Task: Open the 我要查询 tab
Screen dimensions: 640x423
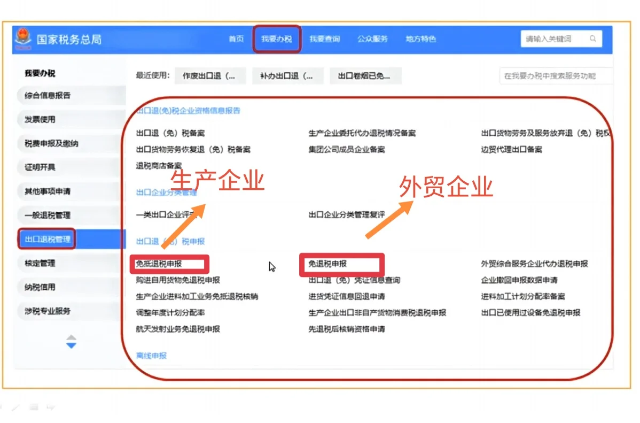Action: [x=326, y=39]
